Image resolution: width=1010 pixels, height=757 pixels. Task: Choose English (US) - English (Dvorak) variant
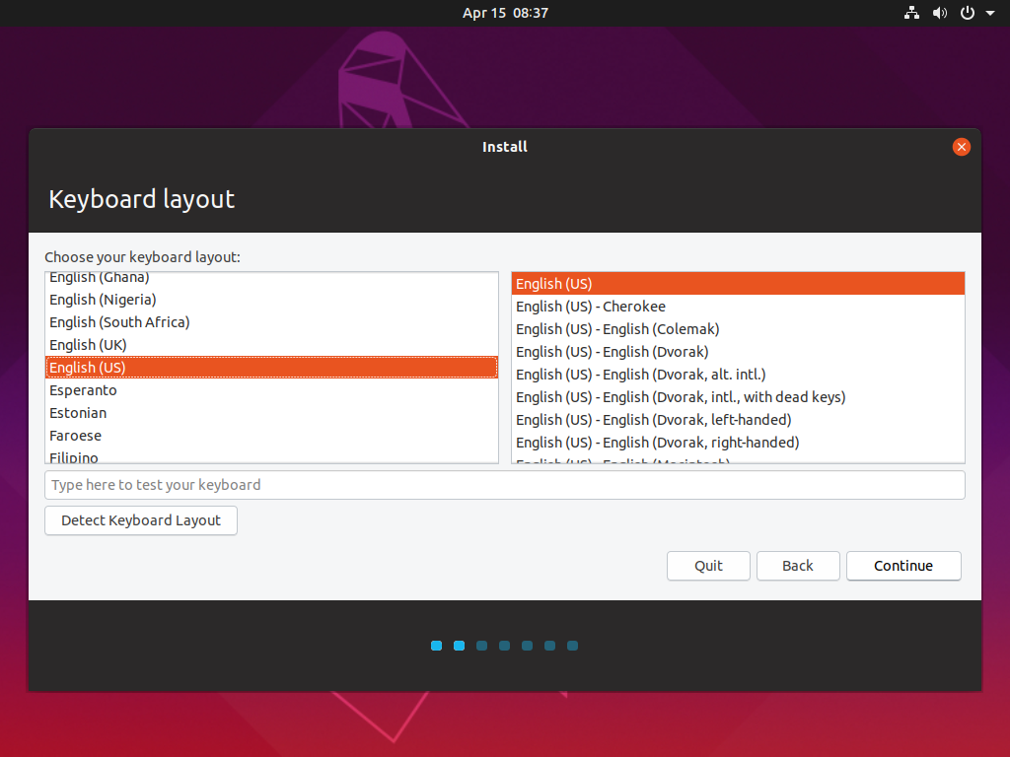click(738, 352)
